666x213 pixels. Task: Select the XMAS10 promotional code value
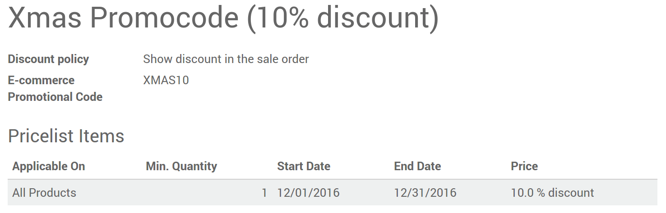(x=166, y=80)
